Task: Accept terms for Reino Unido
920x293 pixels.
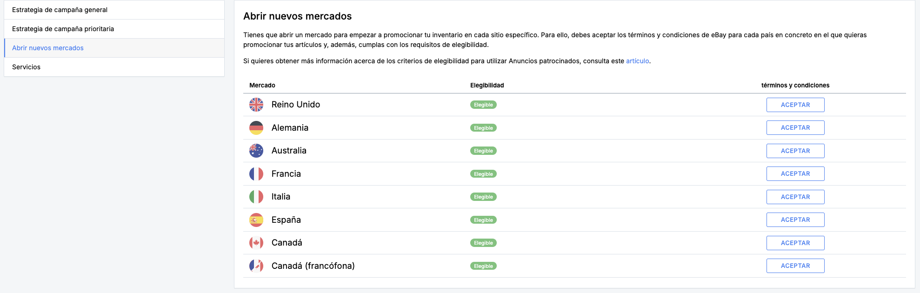Action: (x=795, y=105)
